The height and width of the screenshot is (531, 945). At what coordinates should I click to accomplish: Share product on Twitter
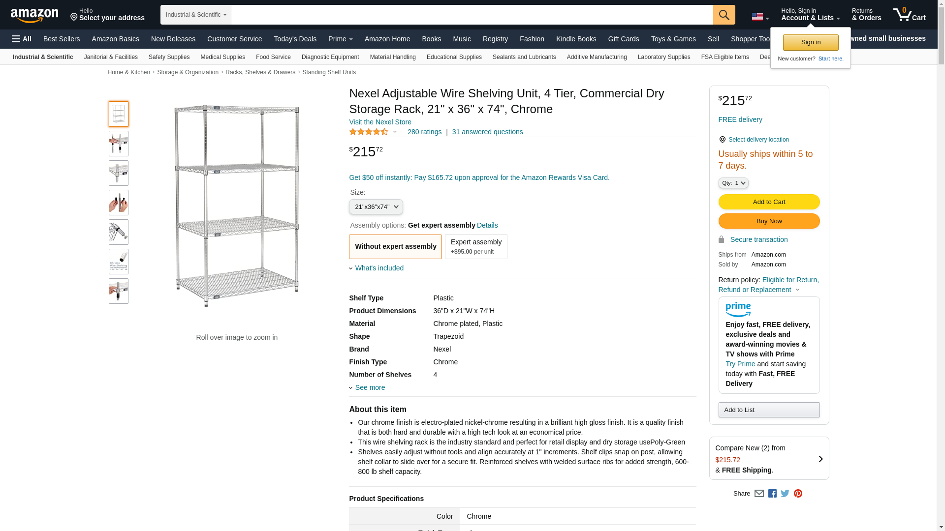785,494
